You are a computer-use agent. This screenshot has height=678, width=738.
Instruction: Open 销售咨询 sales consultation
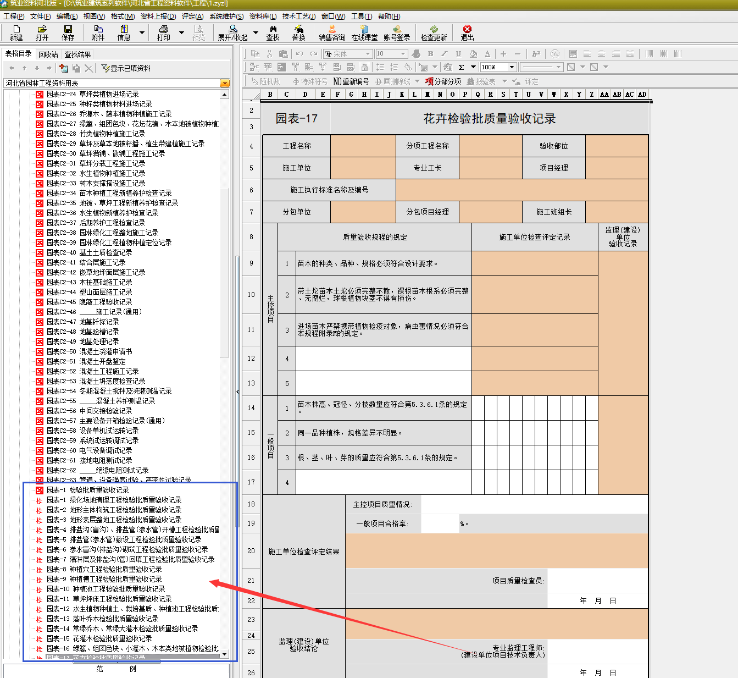(x=332, y=32)
